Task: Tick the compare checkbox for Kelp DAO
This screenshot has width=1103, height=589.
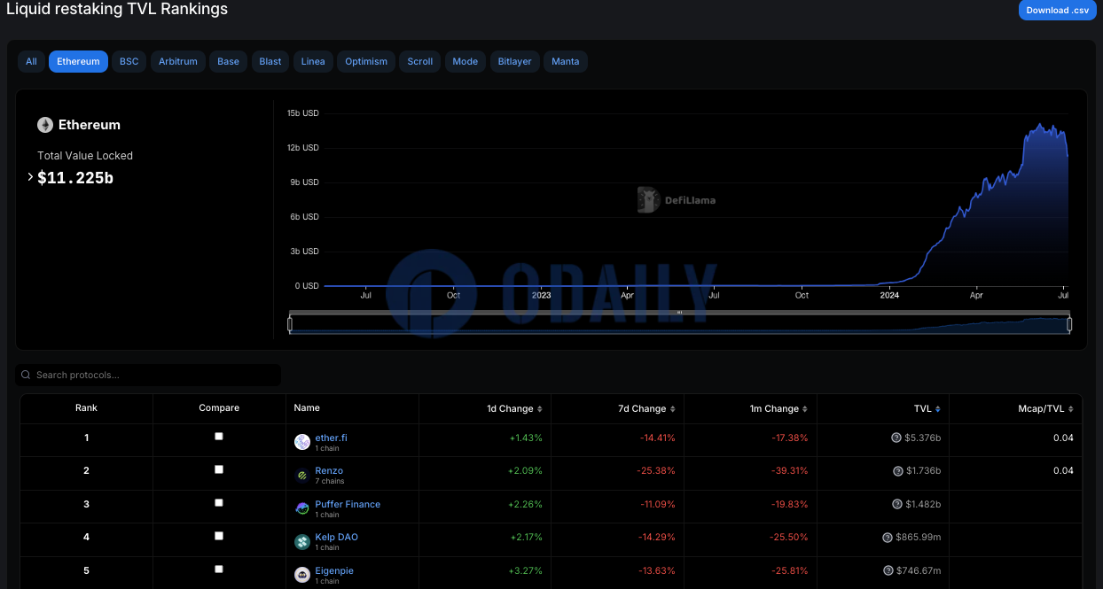Action: click(219, 536)
